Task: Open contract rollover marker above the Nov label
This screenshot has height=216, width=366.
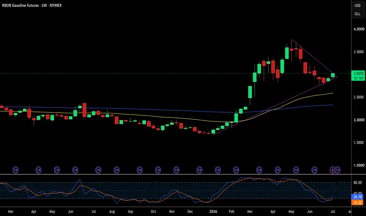Action: point(176,170)
